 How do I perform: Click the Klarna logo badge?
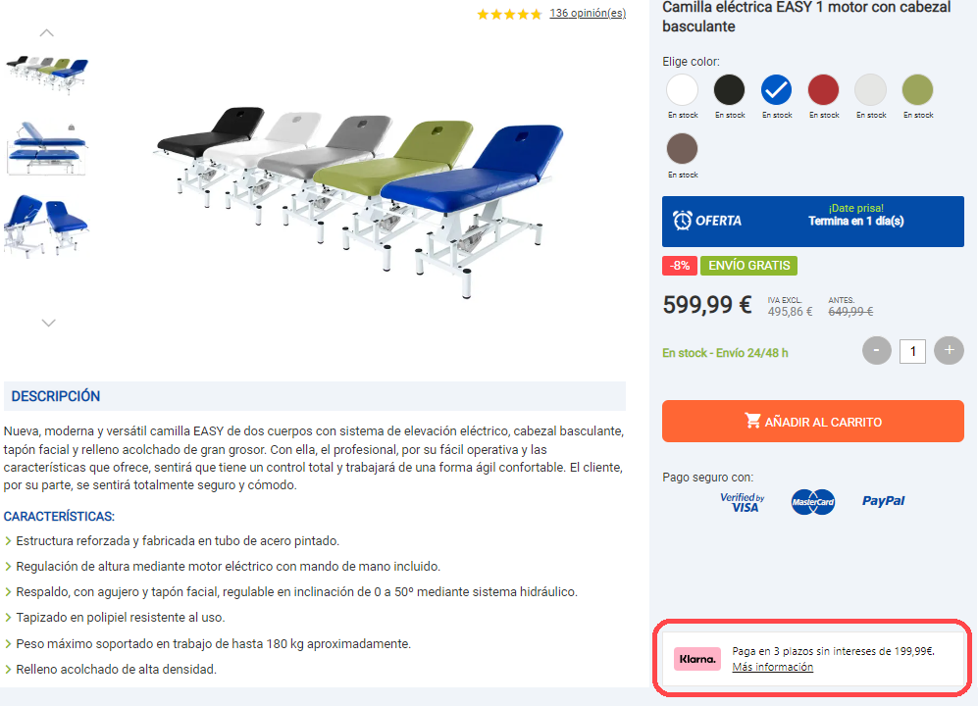[696, 659]
